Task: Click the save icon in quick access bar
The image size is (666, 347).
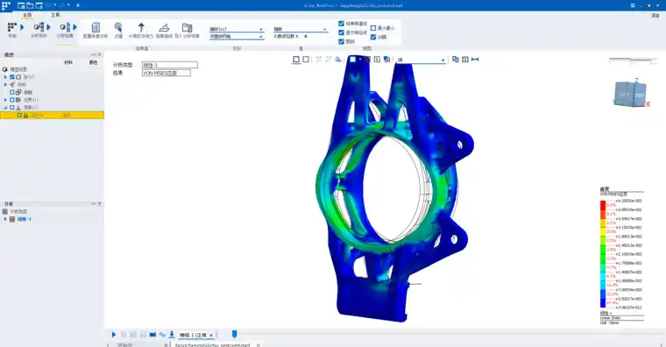Action: [x=39, y=5]
